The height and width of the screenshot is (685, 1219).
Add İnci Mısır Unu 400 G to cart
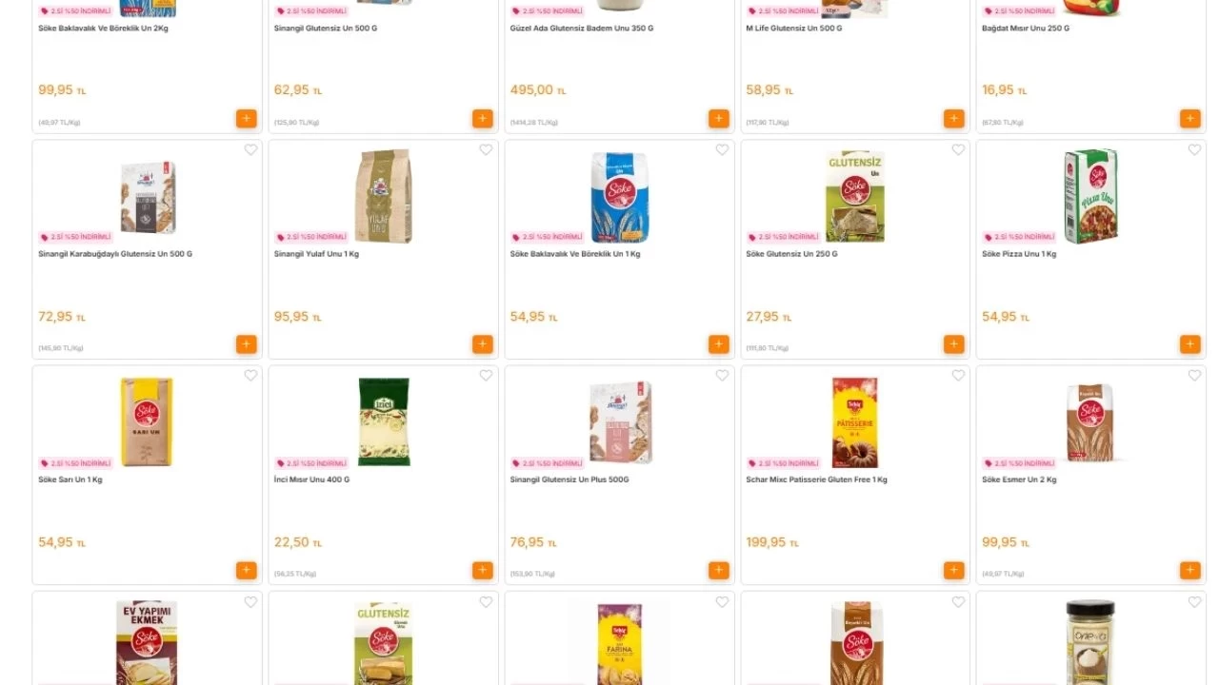[483, 570]
